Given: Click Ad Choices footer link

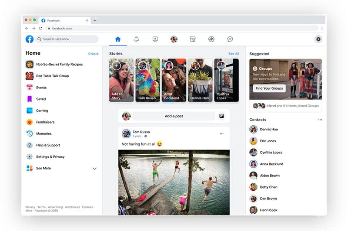Looking at the screenshot, I should [x=72, y=207].
